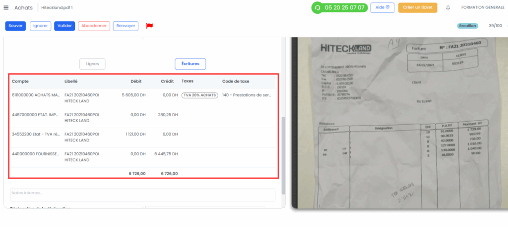Open the Aide help button
This screenshot has height=227, width=508.
[x=382, y=8]
